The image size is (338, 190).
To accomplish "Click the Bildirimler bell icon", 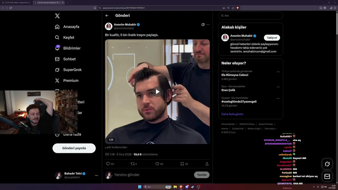I will 57,48.
